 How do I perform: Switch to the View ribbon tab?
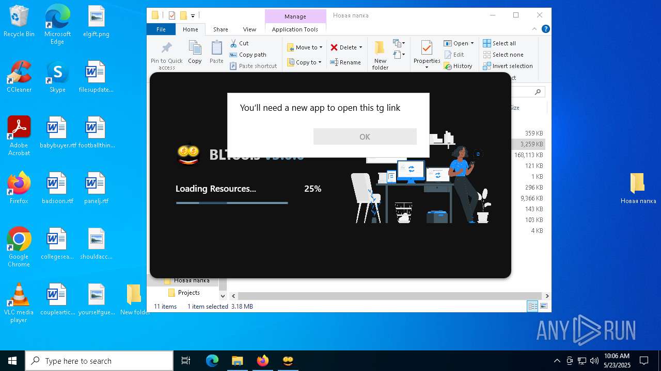(249, 29)
